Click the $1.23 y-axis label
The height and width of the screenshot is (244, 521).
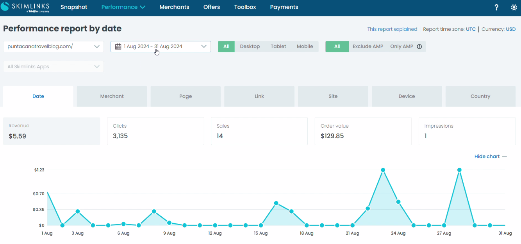(39, 170)
